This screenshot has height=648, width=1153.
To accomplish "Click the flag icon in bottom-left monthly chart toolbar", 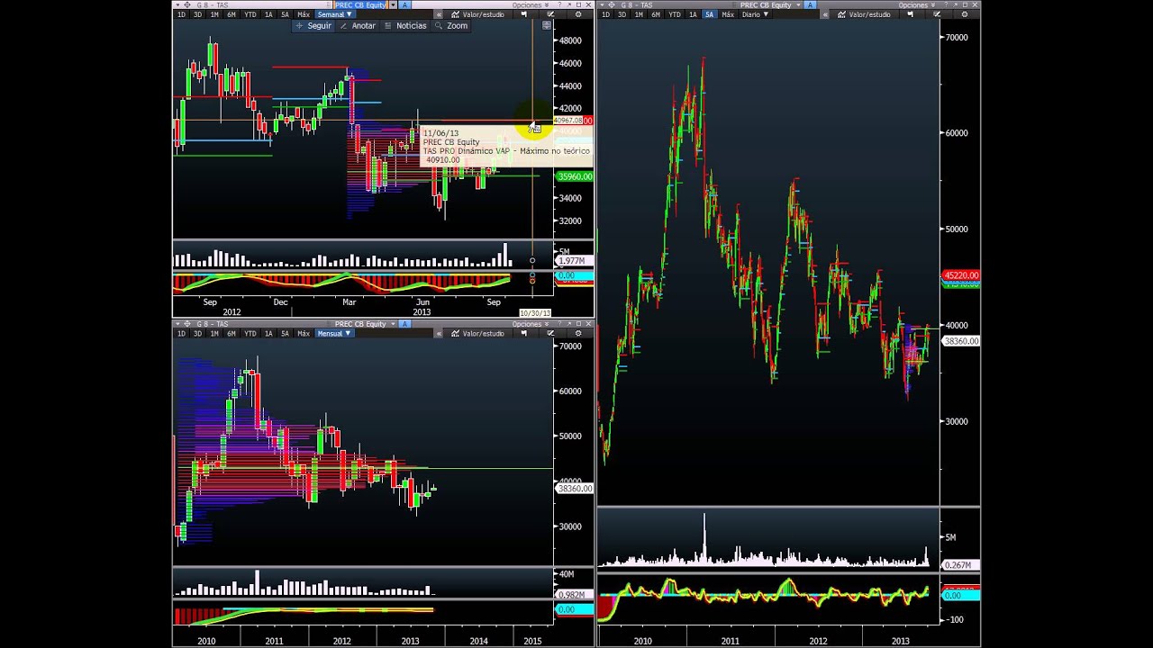I will click(524, 333).
